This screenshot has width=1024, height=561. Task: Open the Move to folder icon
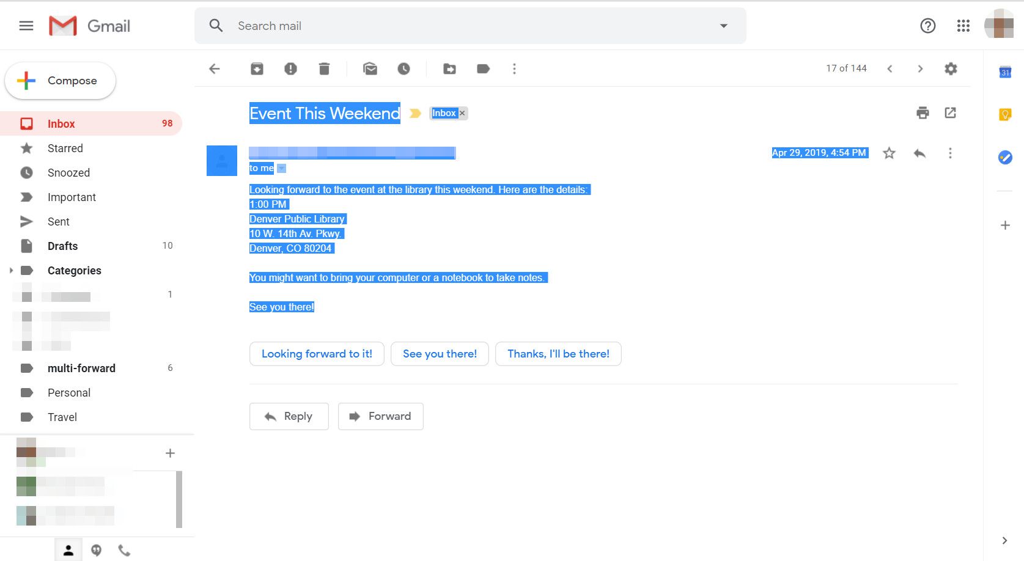coord(450,68)
